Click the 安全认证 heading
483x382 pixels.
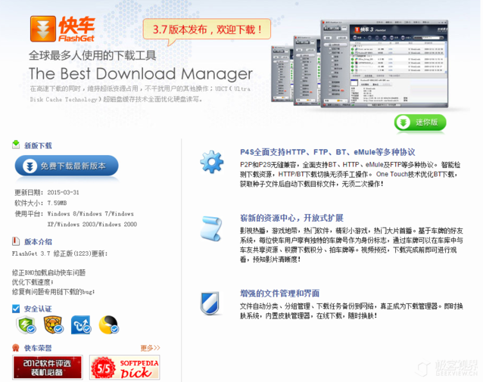(x=38, y=309)
